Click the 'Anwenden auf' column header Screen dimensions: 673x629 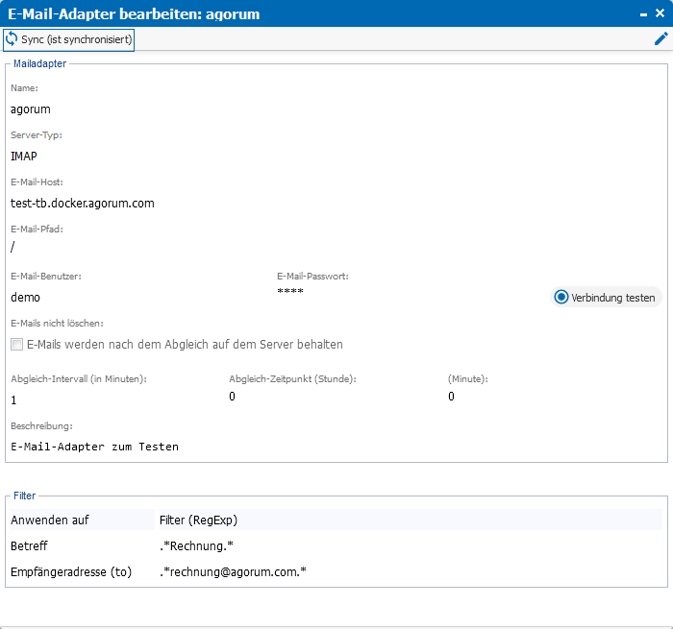coord(83,520)
